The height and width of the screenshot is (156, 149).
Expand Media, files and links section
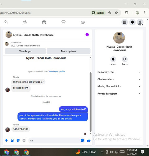[x=119, y=86]
